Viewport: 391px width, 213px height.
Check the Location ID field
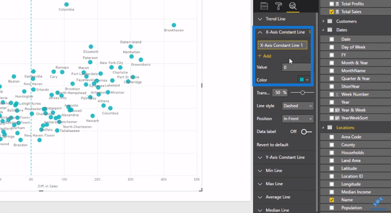pos(332,176)
